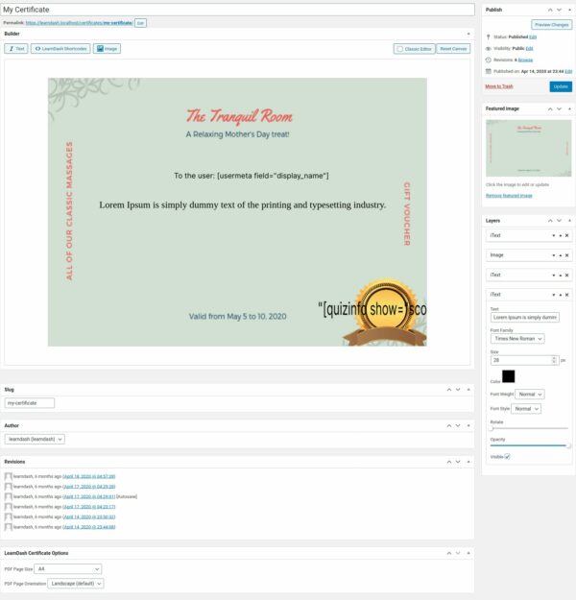576x600 pixels.
Task: Remove the first iText layer
Action: point(566,235)
